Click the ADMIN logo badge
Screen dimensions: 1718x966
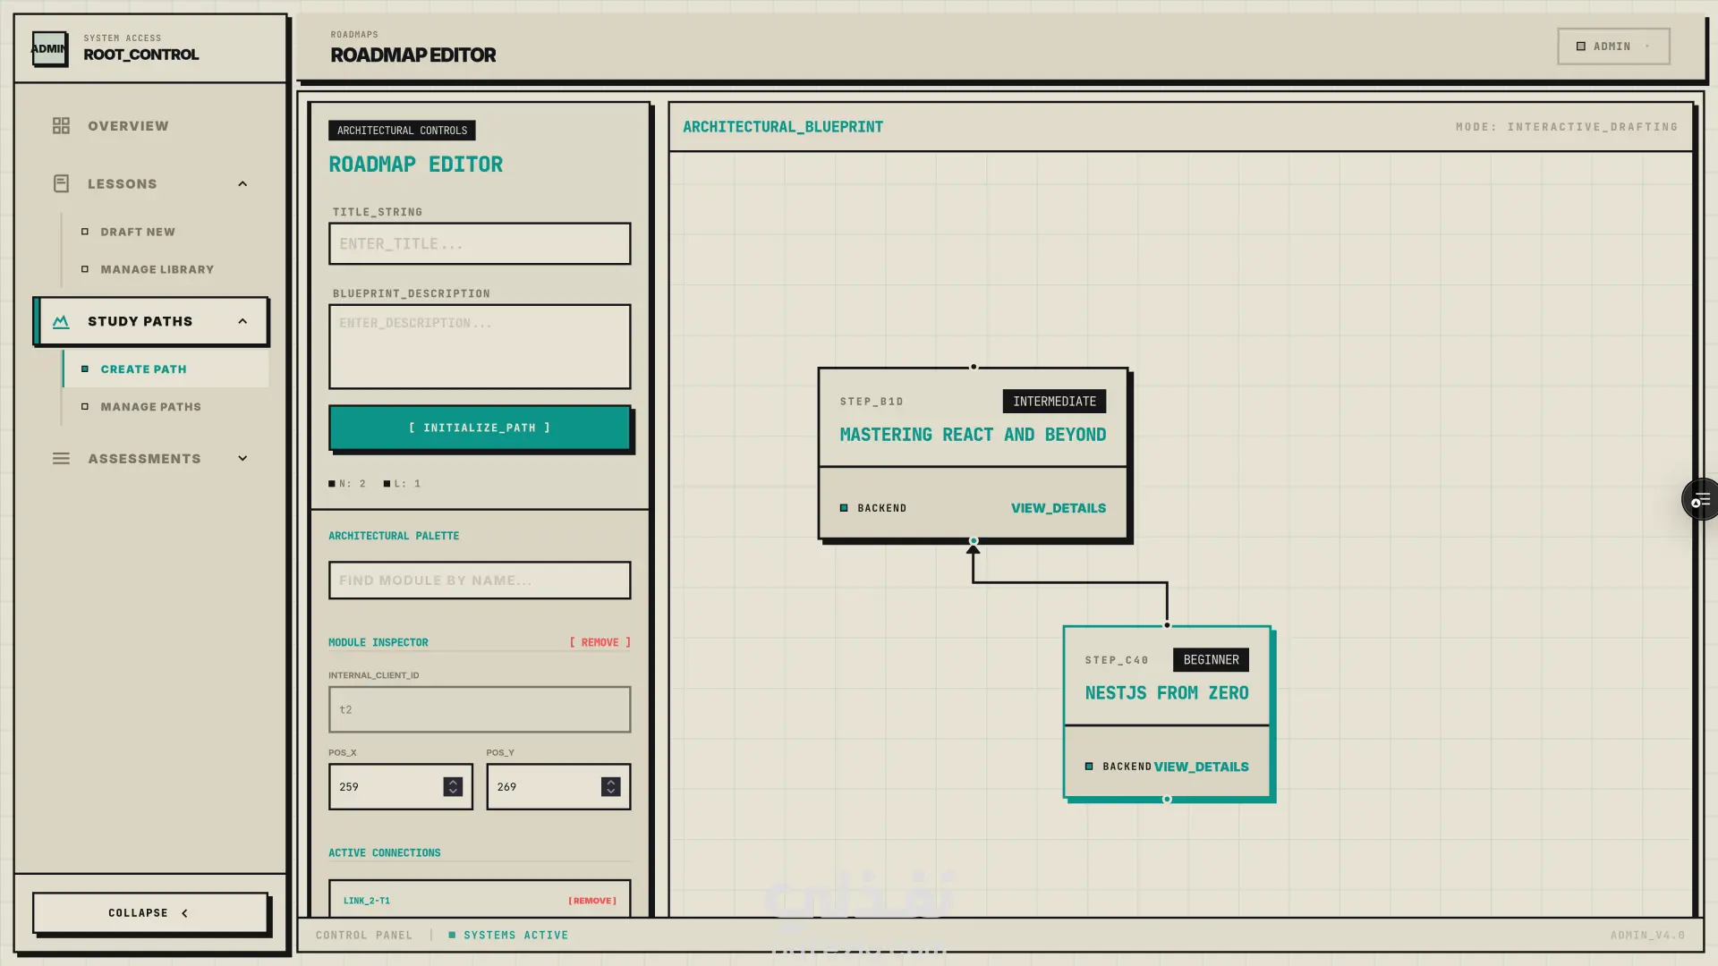(49, 48)
